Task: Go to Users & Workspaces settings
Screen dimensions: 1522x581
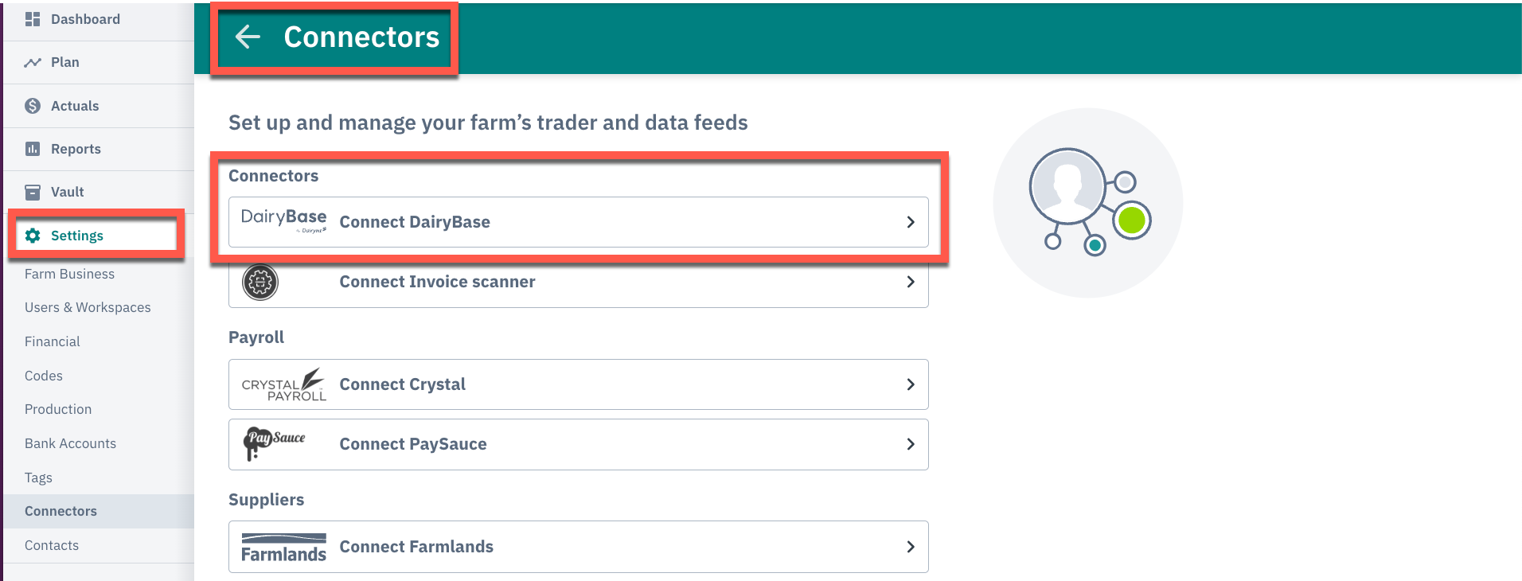Action: click(88, 307)
